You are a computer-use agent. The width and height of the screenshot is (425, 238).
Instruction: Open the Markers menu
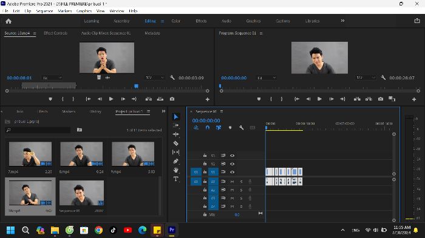click(65, 11)
